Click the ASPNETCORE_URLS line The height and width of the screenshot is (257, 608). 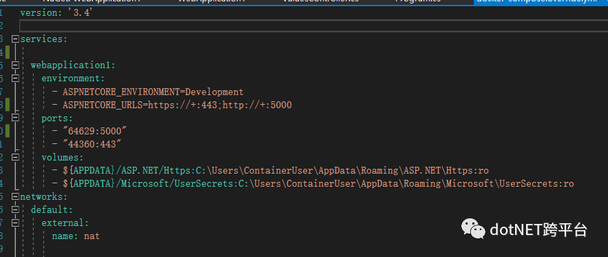point(171,105)
